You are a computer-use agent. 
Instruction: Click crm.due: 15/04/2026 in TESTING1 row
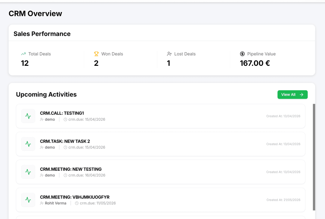coord(87,119)
